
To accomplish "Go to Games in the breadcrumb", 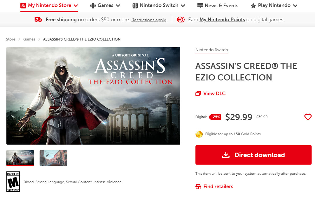I will (x=29, y=39).
